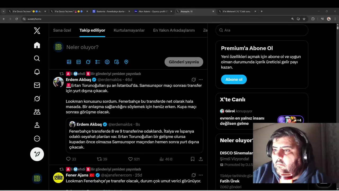Add a poll to the new post
The image size is (339, 191).
[98, 62]
